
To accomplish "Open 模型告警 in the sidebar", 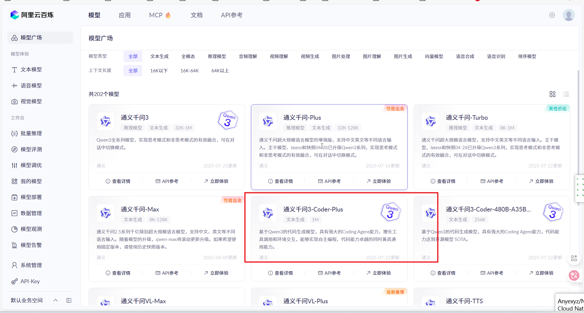I will pyautogui.click(x=31, y=245).
